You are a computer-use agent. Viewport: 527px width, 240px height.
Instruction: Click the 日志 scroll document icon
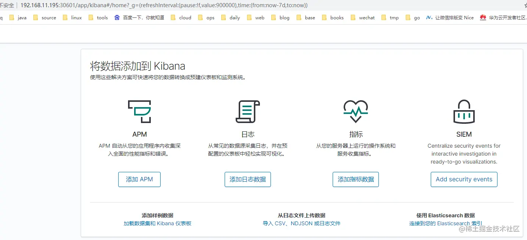click(248, 111)
